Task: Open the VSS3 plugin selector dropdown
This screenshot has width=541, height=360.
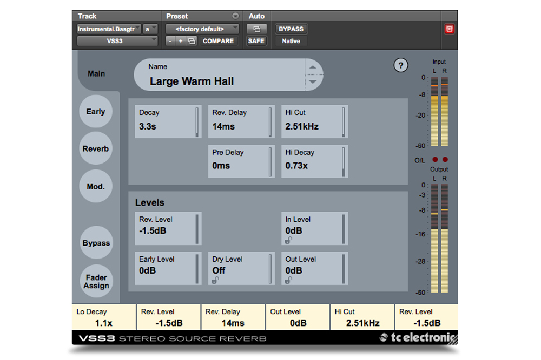Action: pos(117,41)
